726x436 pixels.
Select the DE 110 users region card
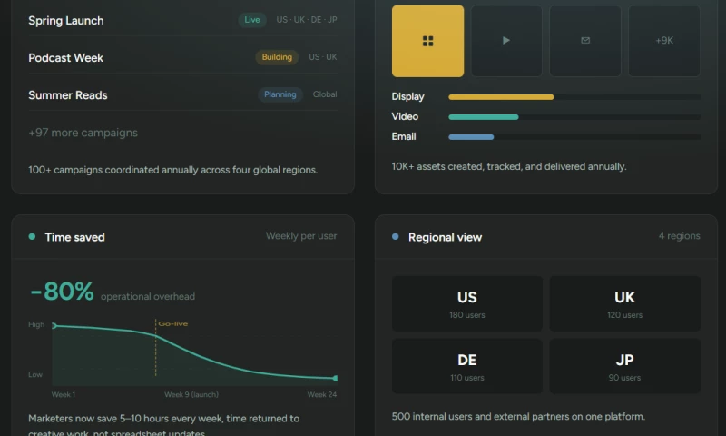tap(467, 366)
